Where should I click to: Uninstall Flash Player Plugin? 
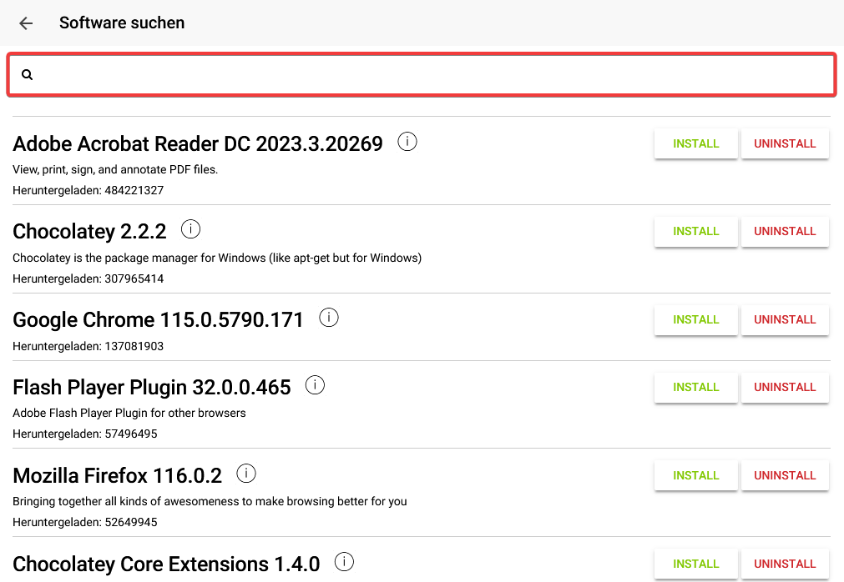[785, 388]
